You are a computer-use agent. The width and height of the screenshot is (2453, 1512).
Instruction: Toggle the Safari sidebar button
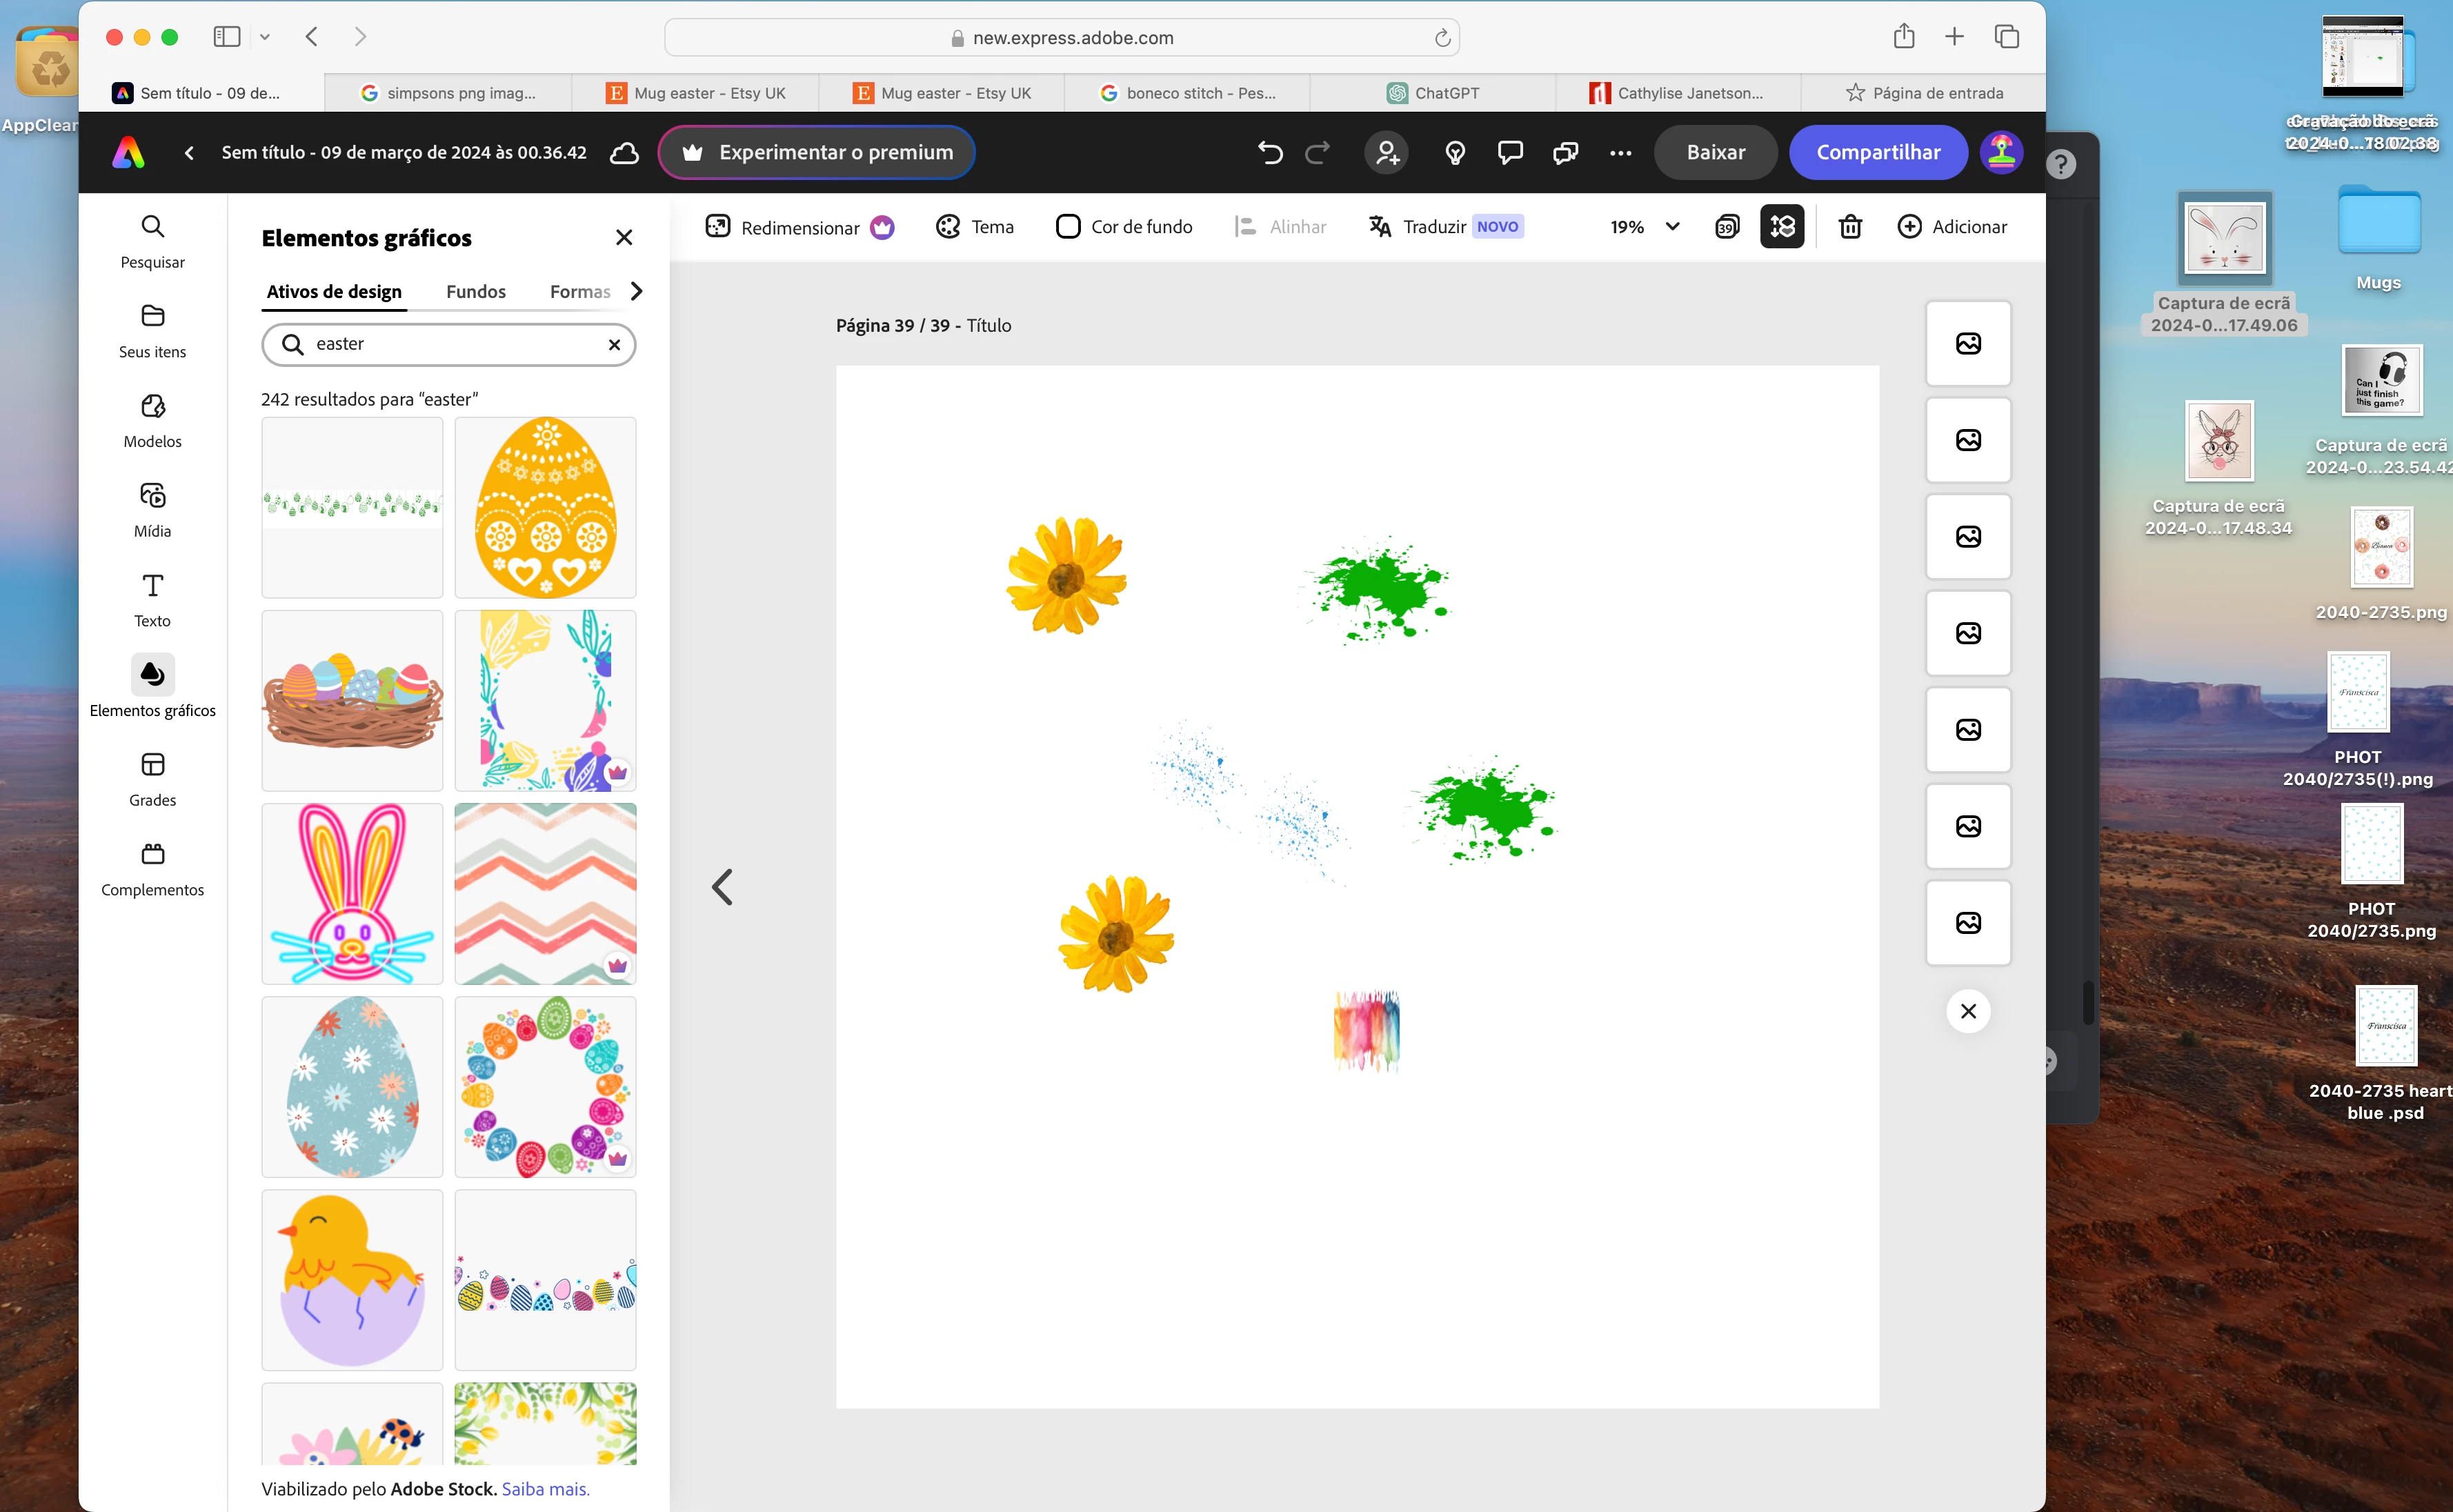click(227, 37)
